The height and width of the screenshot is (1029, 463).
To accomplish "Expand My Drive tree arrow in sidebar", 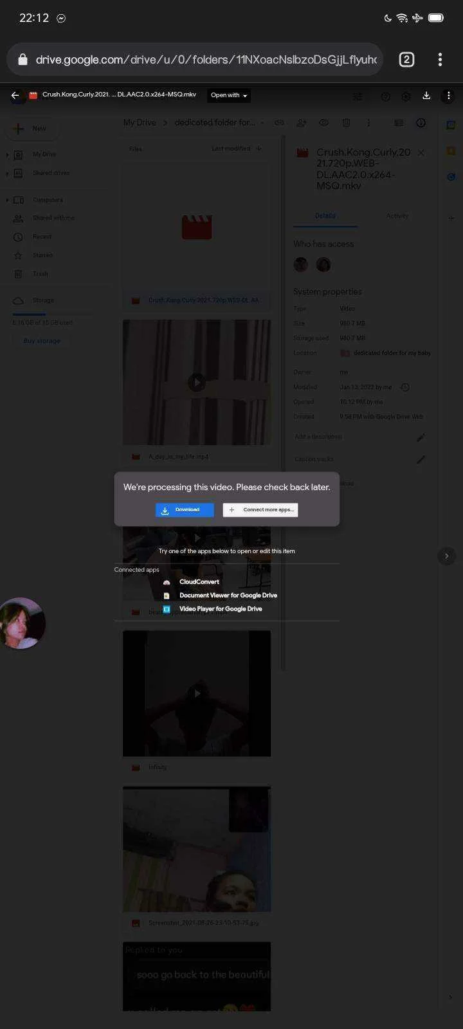I will [7, 154].
